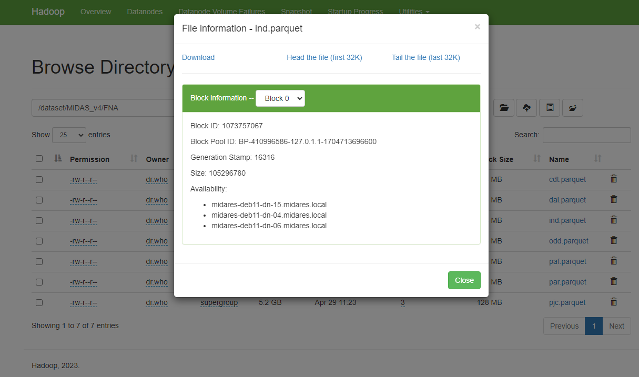Click the Download link for ind.parquet
The image size is (639, 377).
pyautogui.click(x=198, y=57)
